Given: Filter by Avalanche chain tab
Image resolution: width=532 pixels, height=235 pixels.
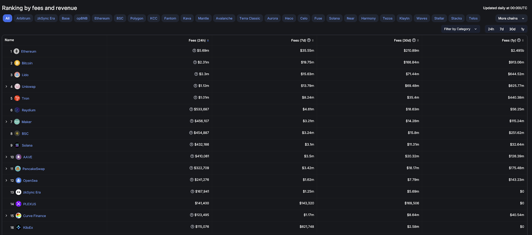Looking at the screenshot, I should [x=224, y=18].
